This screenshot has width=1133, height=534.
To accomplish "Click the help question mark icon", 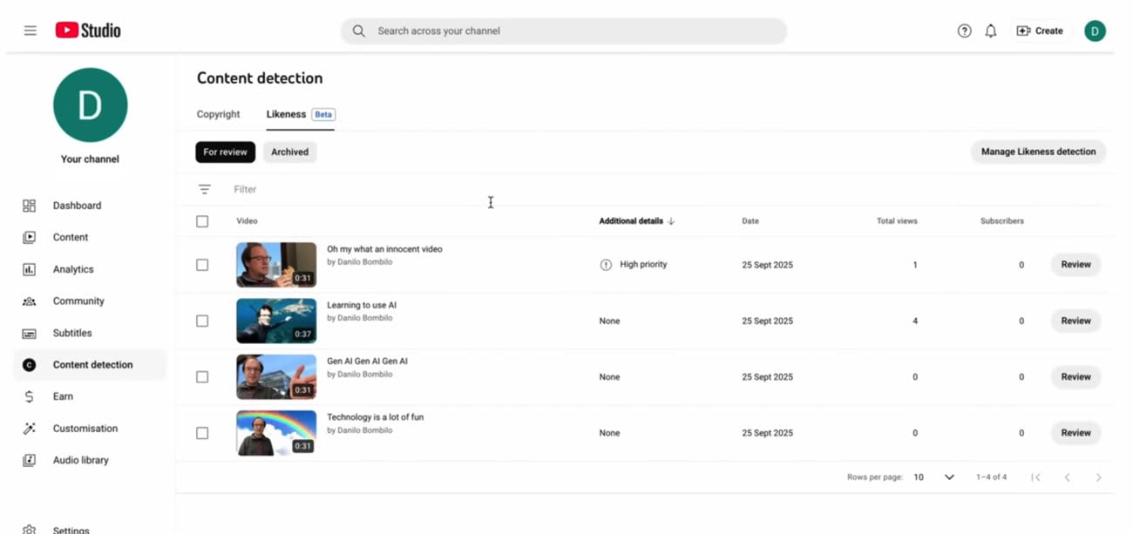I will [x=964, y=30].
